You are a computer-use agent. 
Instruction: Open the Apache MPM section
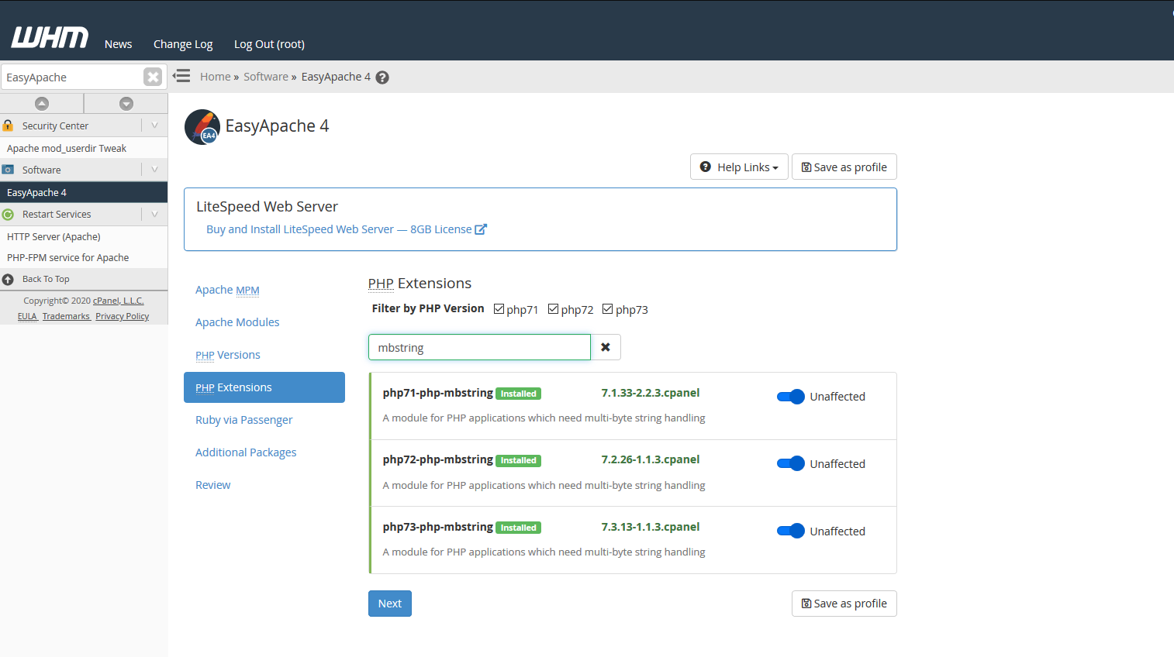[227, 290]
